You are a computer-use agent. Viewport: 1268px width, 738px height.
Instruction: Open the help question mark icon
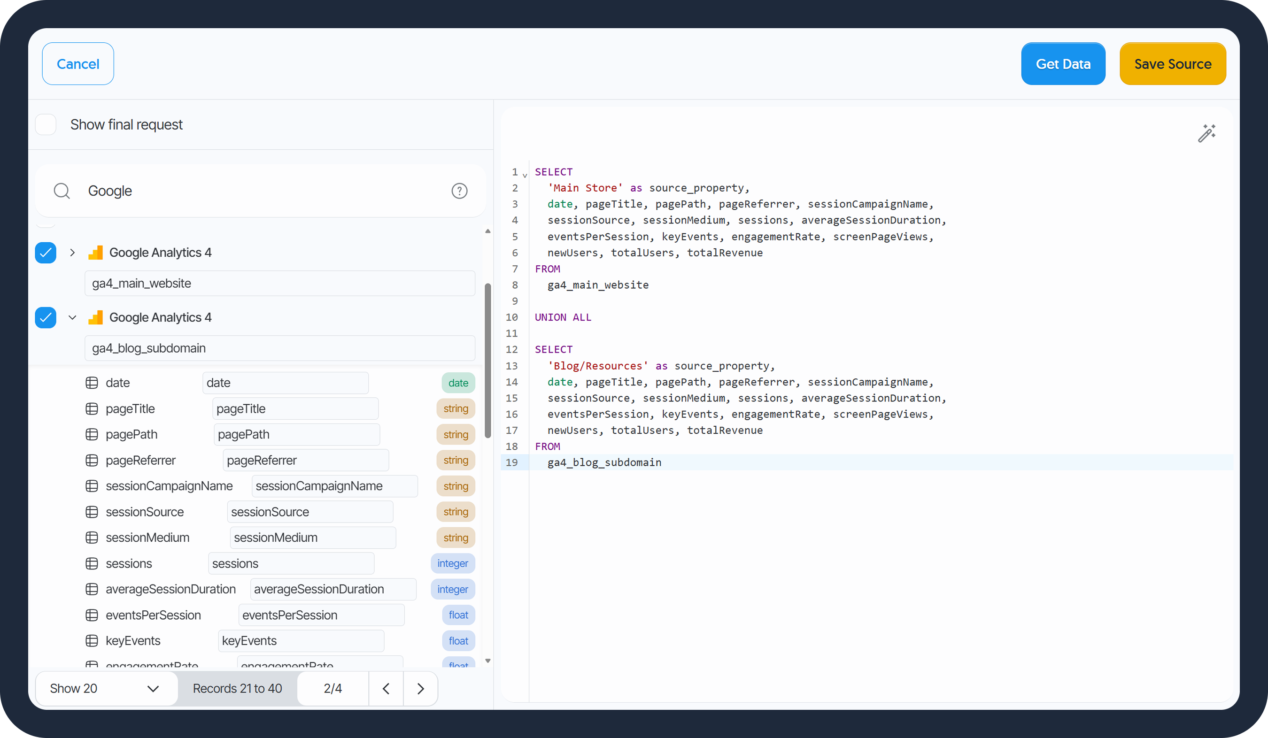459,191
